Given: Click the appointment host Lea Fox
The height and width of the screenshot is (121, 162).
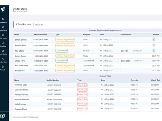Looking at the screenshot, I should click(125, 51).
